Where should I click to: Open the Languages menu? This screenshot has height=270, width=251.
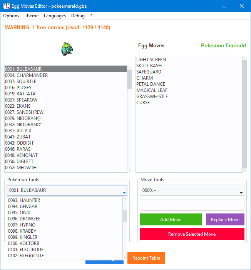tap(55, 16)
